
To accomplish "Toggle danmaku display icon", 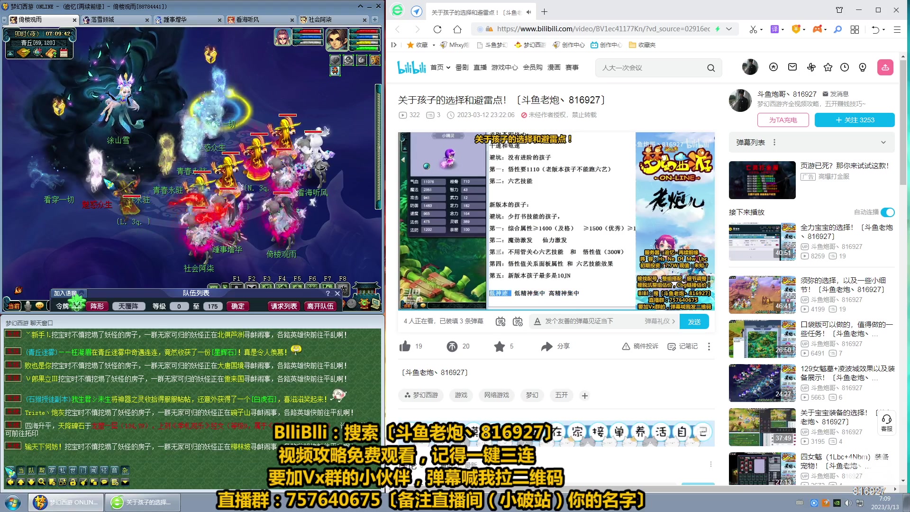I will point(500,321).
